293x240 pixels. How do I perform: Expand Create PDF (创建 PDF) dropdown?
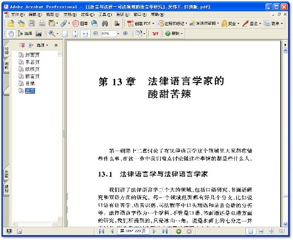tap(153, 23)
